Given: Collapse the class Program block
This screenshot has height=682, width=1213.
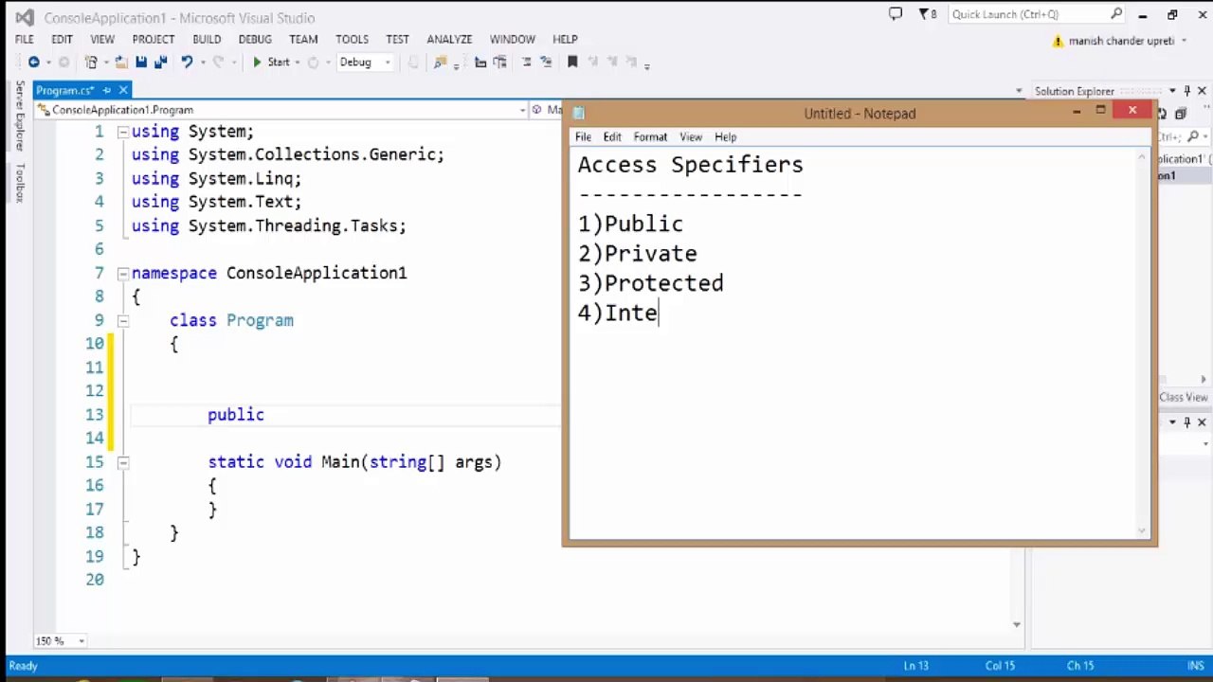Looking at the screenshot, I should (x=123, y=321).
